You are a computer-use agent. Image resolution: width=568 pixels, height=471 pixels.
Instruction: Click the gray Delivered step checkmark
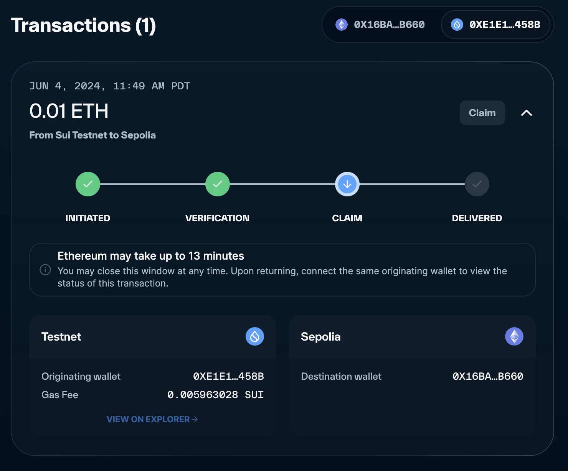click(x=477, y=184)
